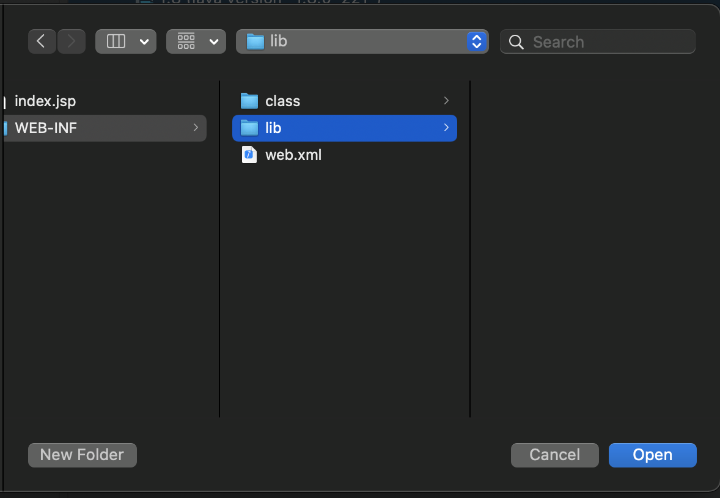Image resolution: width=720 pixels, height=498 pixels.
Task: Open the view mode dropdown arrow
Action: (144, 41)
